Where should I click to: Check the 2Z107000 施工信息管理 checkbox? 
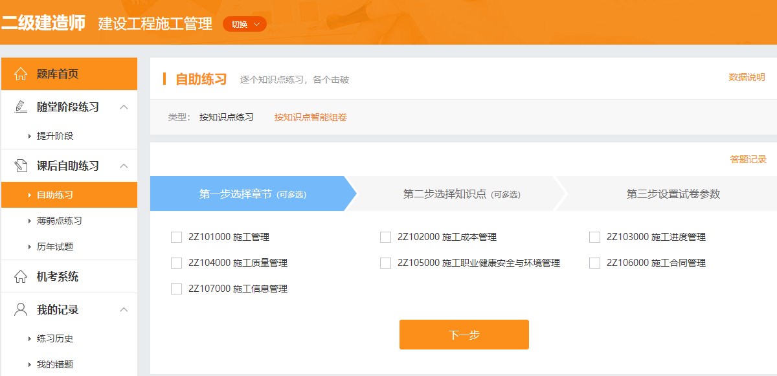[175, 289]
